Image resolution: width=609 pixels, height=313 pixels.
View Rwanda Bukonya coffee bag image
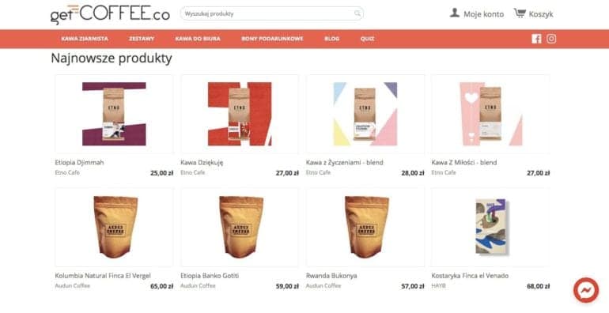[365, 227]
